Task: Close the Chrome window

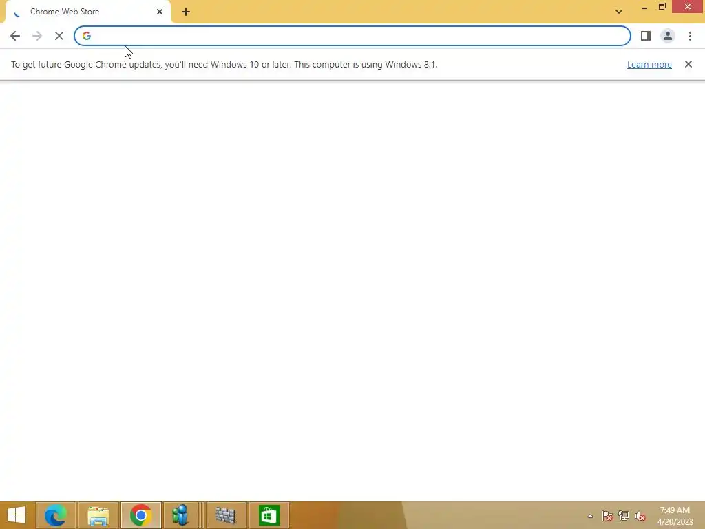Action: coord(688,7)
